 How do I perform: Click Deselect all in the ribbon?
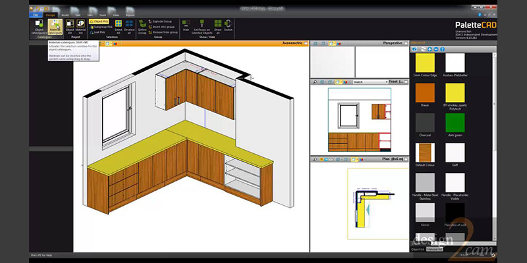tap(129, 26)
